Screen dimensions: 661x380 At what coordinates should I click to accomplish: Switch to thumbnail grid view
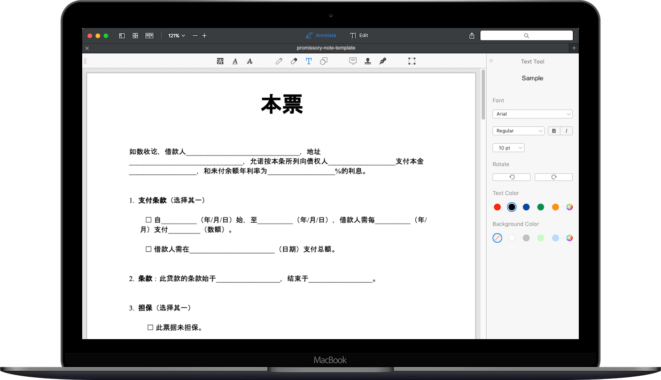(135, 36)
